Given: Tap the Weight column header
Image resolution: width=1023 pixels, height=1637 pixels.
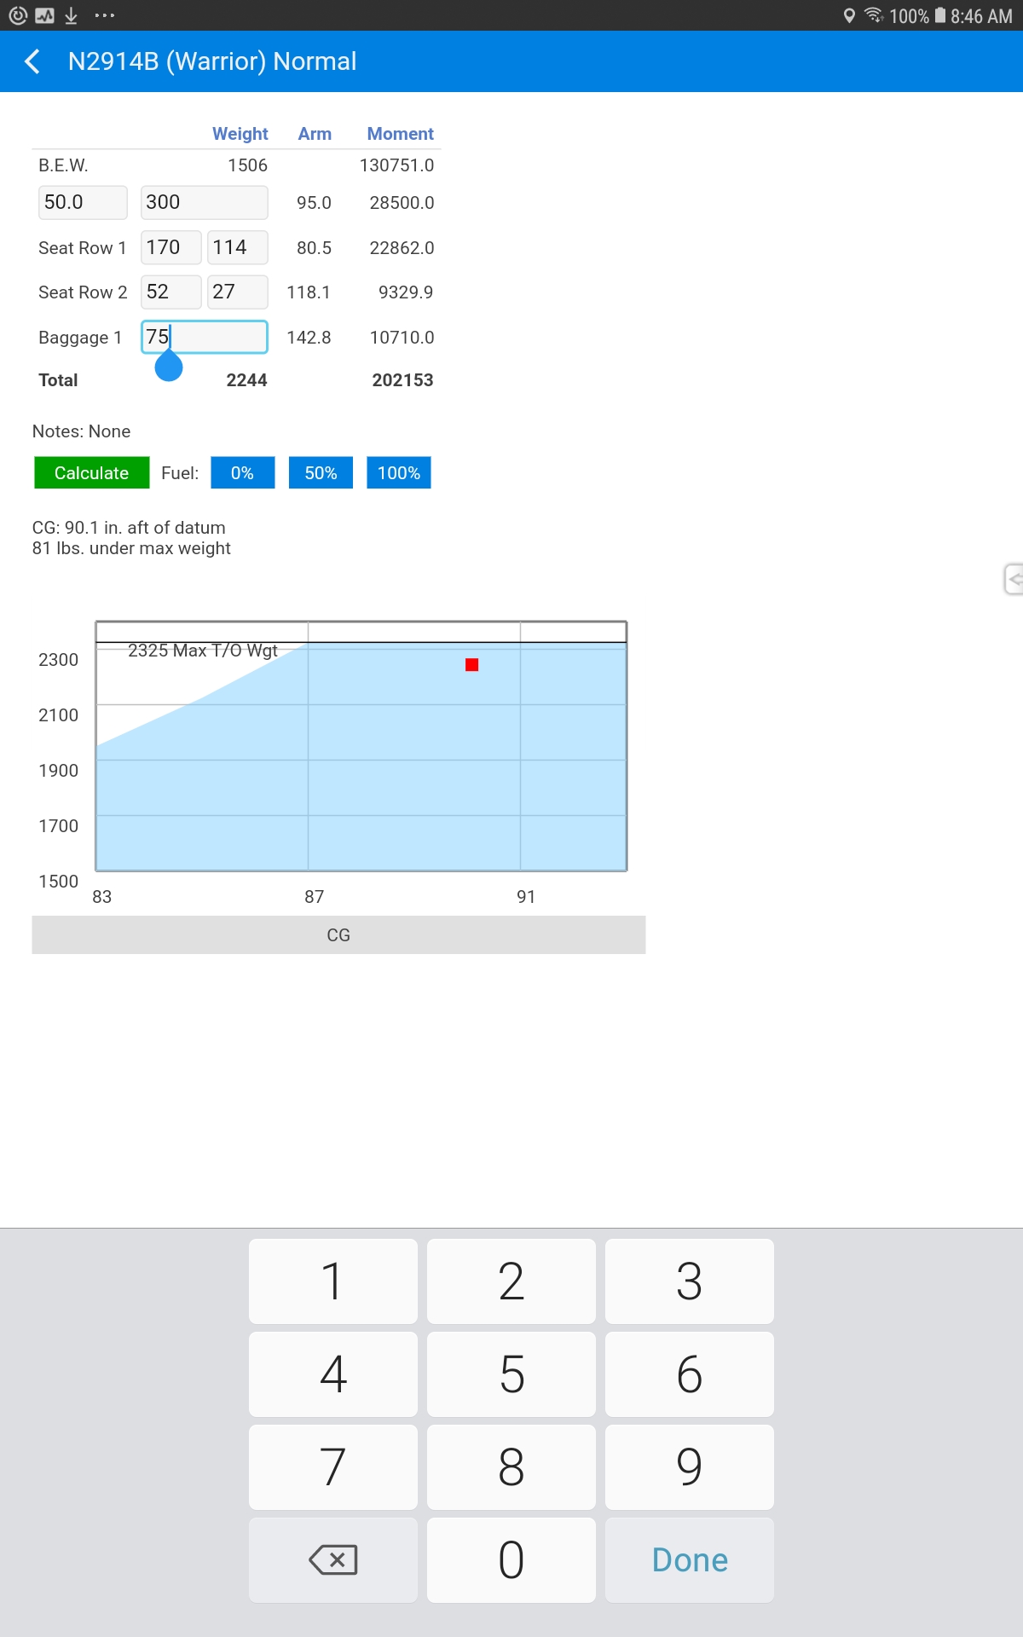Looking at the screenshot, I should pyautogui.click(x=240, y=134).
